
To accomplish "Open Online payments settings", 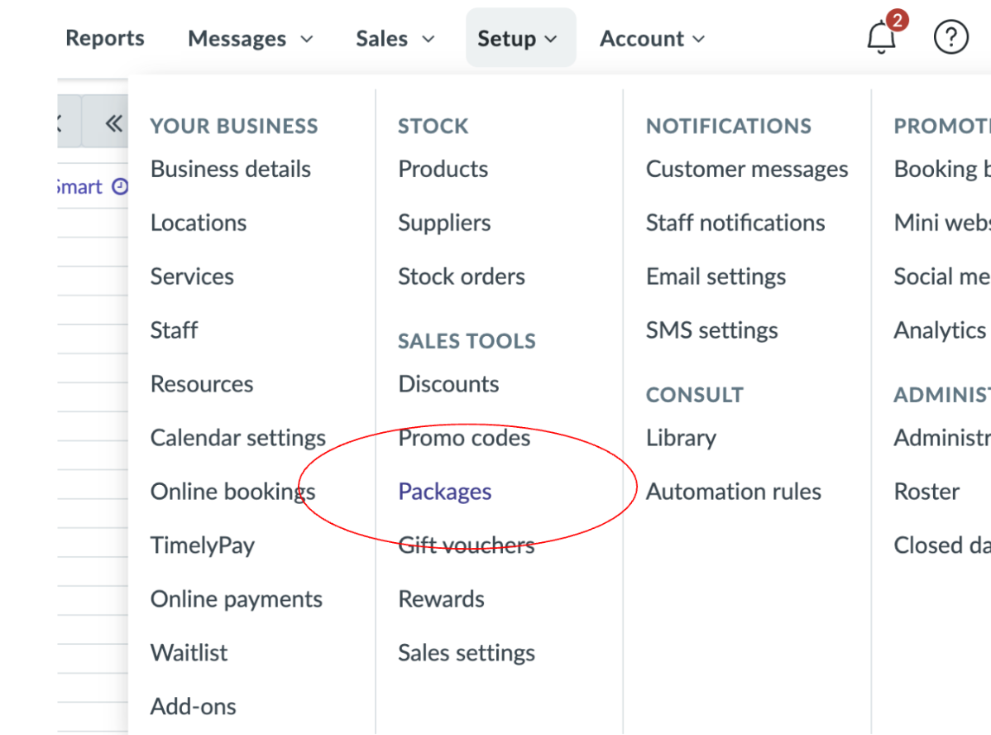I will click(x=237, y=599).
